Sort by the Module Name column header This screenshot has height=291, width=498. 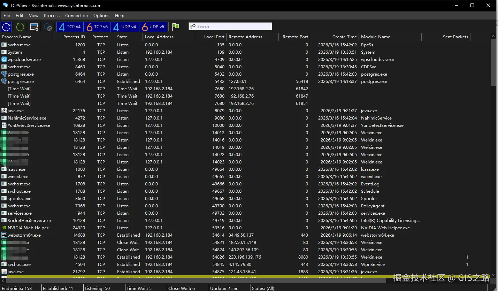(390, 37)
